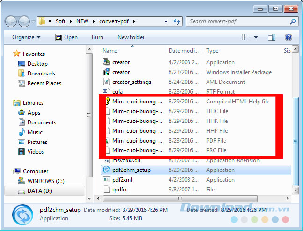Screen dimensions: 303x231
Task: Click New folder in the toolbar
Action: pos(131,37)
